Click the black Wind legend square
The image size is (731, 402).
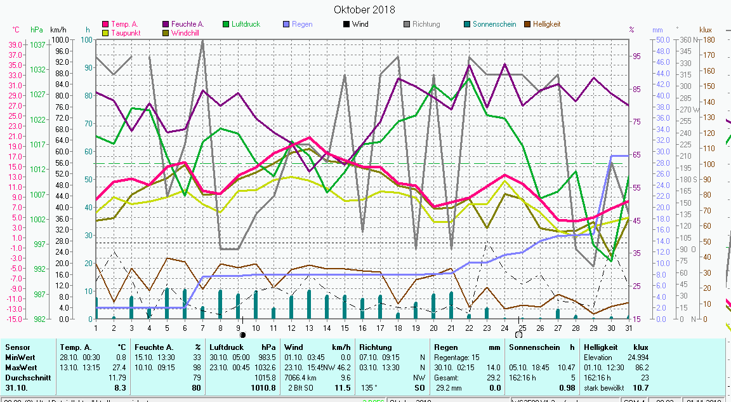pos(346,25)
